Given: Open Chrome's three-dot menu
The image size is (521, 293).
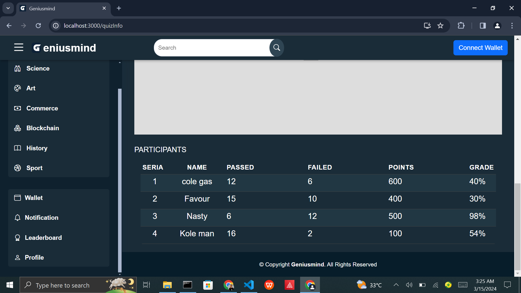Looking at the screenshot, I should (512, 26).
